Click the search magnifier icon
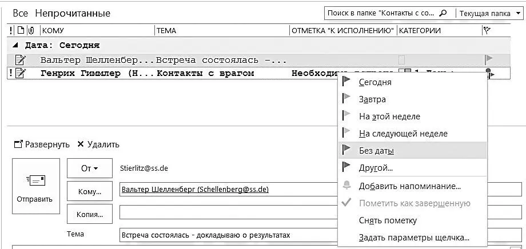Screen dimensions: 526x249 pyautogui.click(x=460, y=13)
